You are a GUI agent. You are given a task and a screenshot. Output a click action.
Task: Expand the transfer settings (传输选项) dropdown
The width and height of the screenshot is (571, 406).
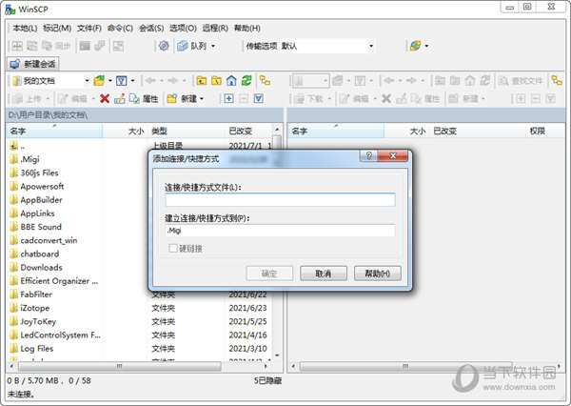371,46
